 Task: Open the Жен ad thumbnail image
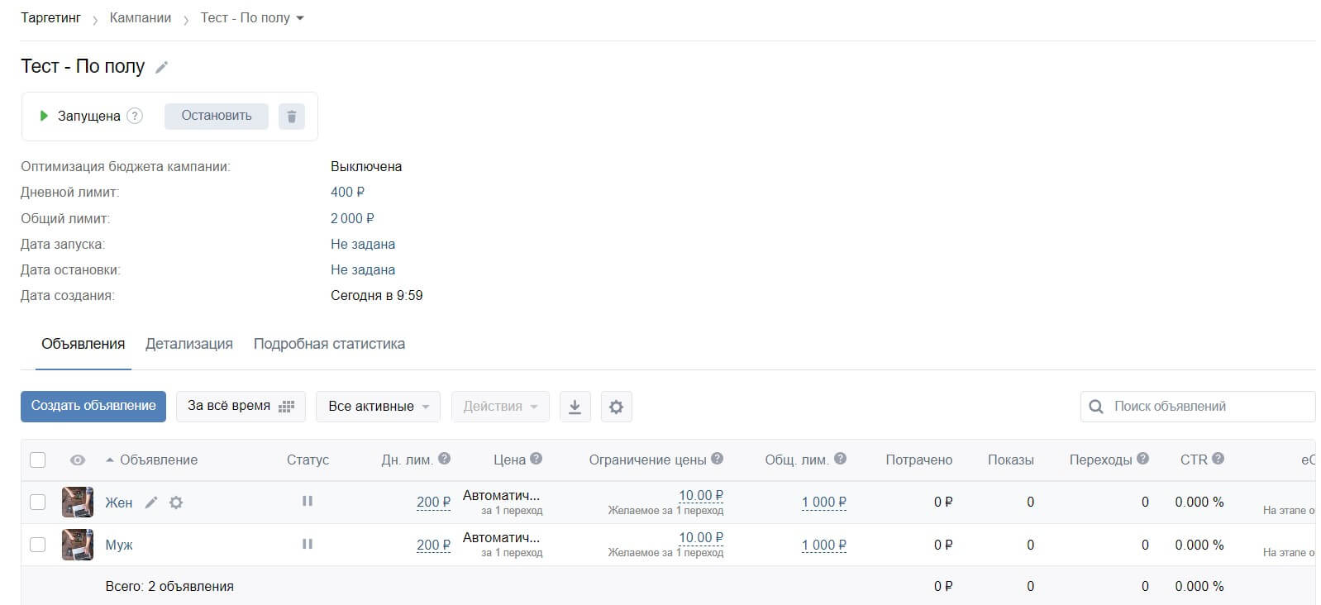(x=78, y=503)
